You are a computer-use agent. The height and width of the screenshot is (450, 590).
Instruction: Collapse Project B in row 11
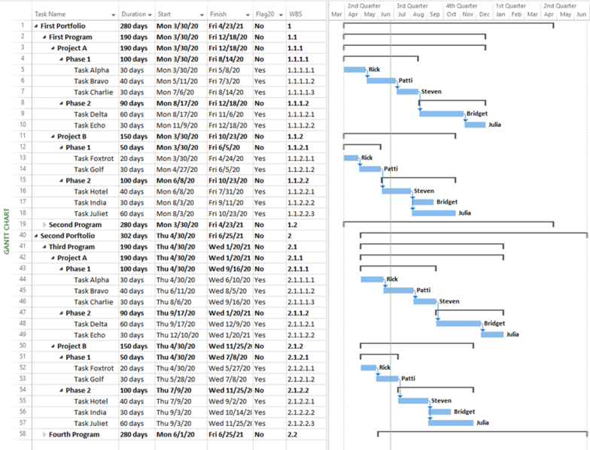[x=53, y=137]
